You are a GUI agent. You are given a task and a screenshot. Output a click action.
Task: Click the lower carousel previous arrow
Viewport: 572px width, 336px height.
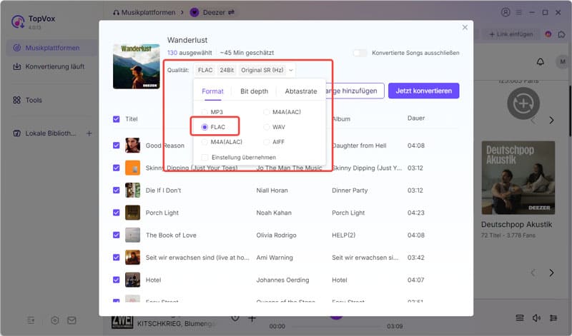pos(533,273)
